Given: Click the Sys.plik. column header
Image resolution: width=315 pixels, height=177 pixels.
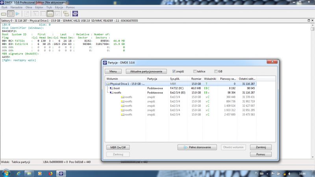Looking at the screenshot, I should pyautogui.click(x=178, y=79).
